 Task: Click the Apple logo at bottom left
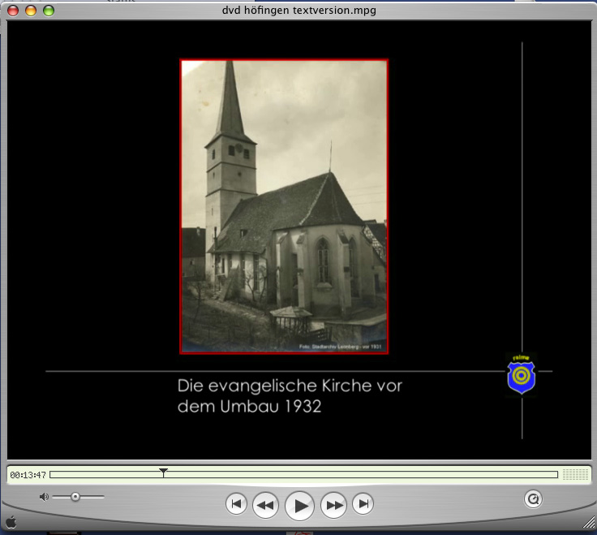(11, 522)
